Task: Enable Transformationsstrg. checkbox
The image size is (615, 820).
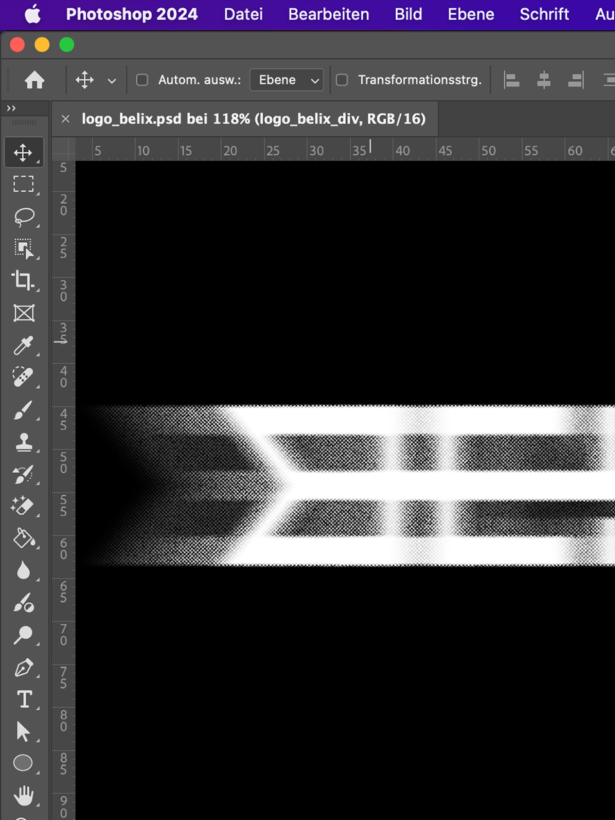Action: (342, 80)
